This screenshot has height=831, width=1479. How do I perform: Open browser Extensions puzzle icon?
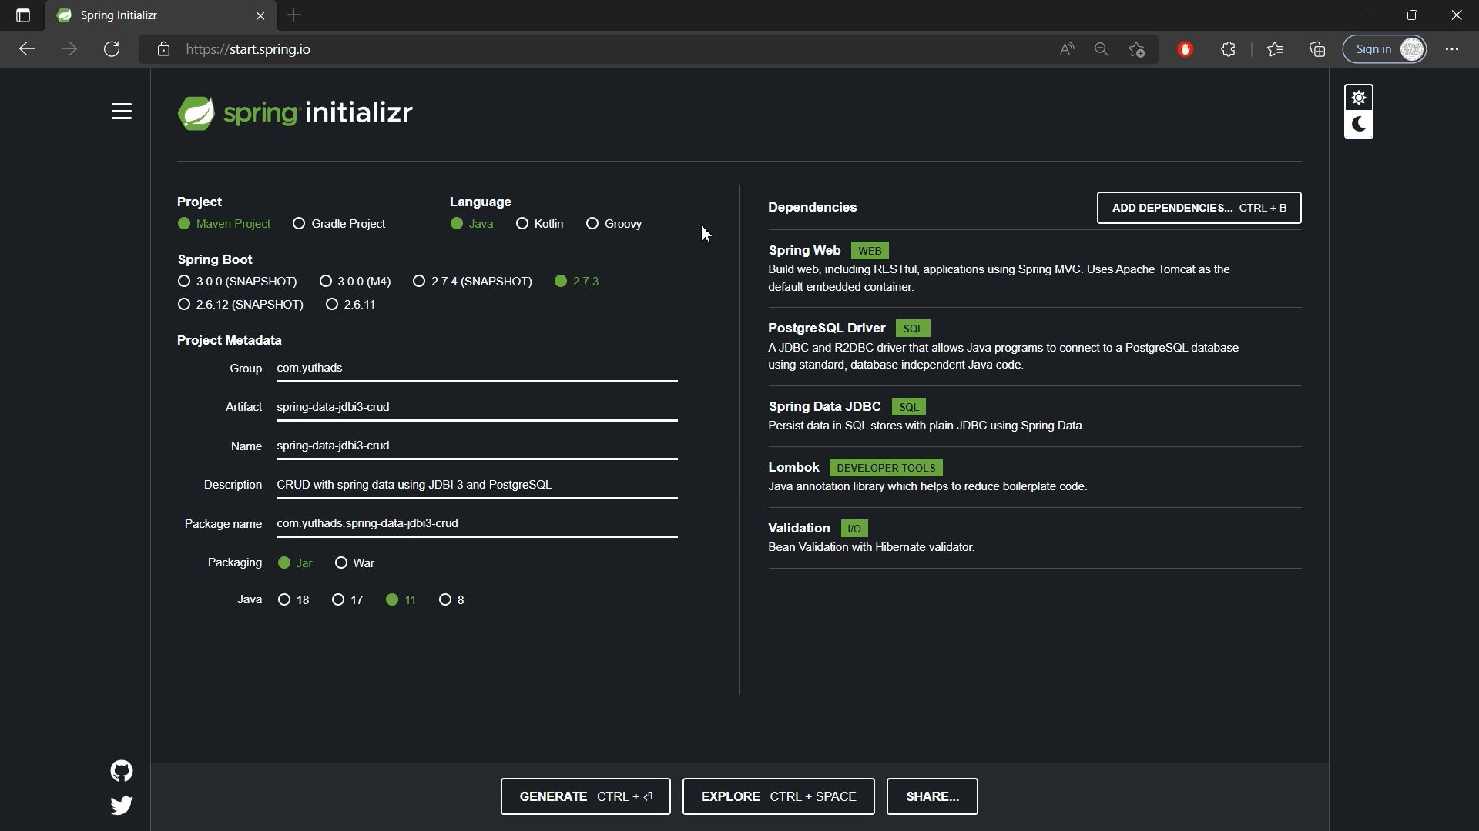pos(1229,49)
